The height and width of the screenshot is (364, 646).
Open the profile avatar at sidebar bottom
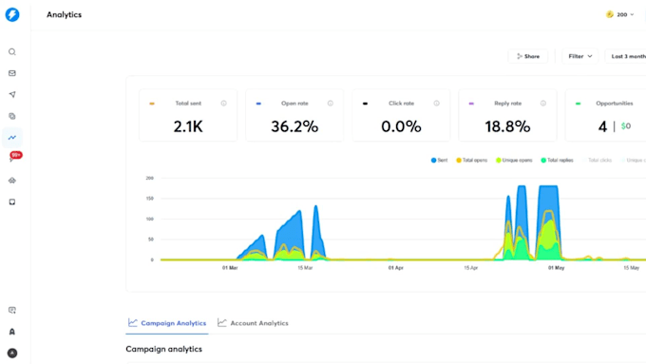pos(12,354)
